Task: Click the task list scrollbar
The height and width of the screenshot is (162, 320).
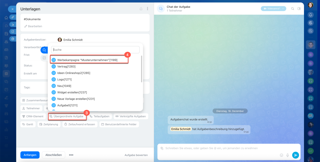Action: (141, 69)
